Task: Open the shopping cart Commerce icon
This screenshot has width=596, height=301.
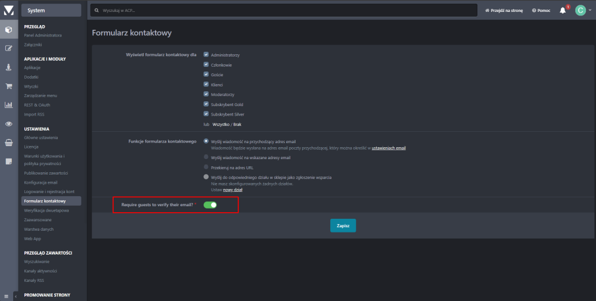Action: point(8,86)
